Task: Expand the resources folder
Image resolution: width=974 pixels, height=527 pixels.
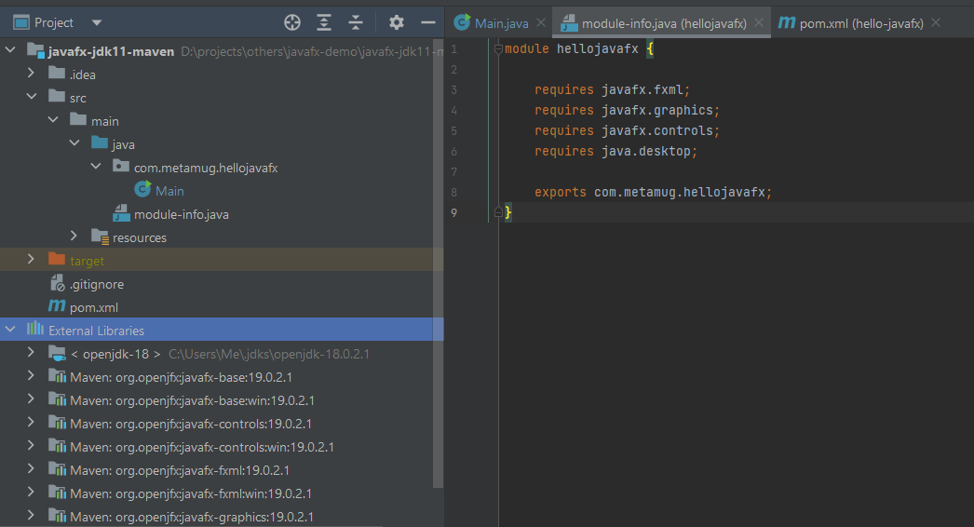Action: click(x=74, y=236)
